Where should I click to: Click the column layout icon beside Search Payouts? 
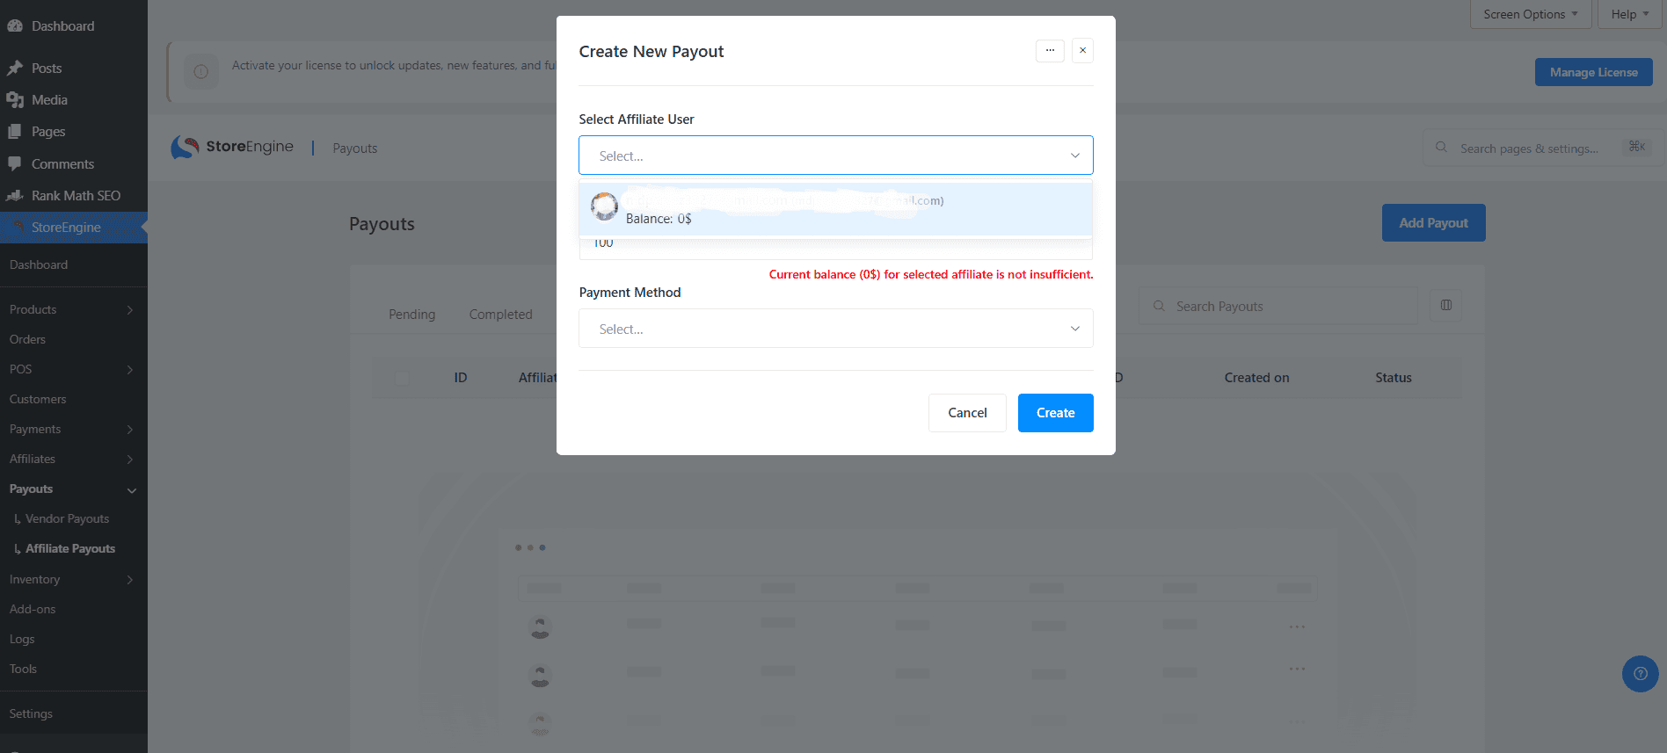[x=1446, y=306]
